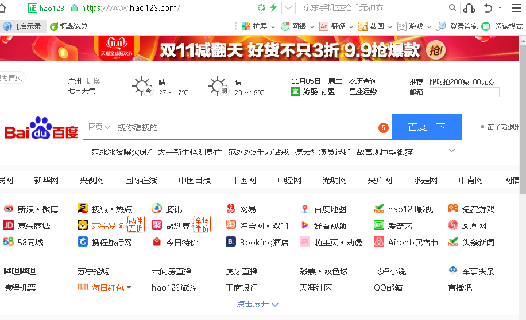Click the headphones icon in address bar
Screen dimensions: 526x320
tap(469, 7)
